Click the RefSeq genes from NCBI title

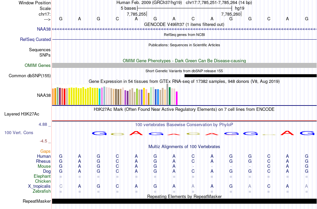(184, 35)
